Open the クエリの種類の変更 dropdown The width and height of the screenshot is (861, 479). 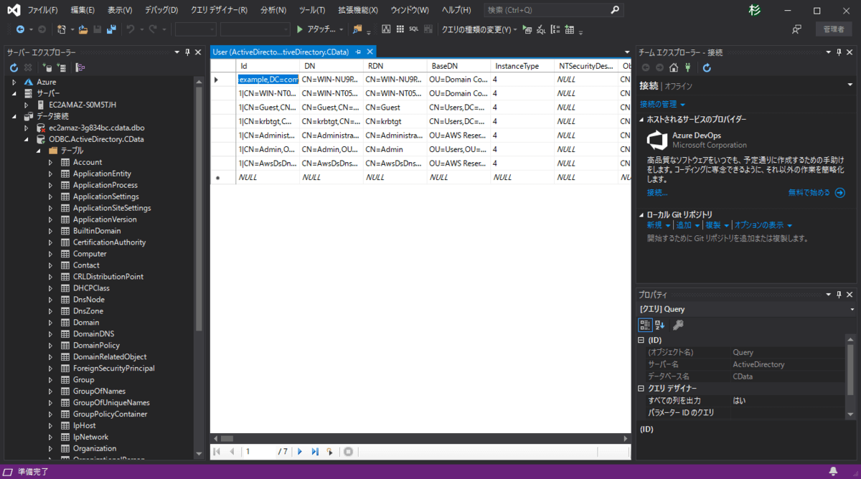[478, 29]
